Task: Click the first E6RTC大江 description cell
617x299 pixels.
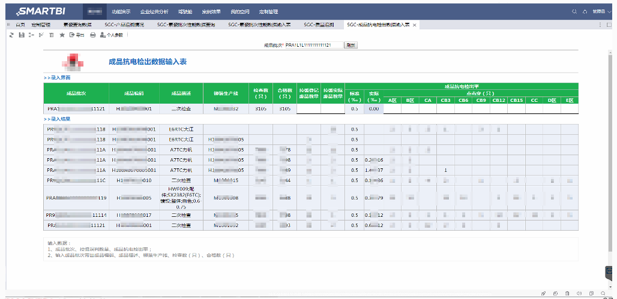Action: [181, 129]
